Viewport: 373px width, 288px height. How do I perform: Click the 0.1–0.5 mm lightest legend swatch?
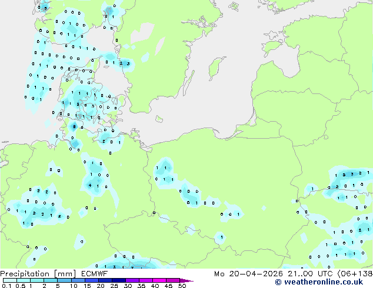pos(10,280)
